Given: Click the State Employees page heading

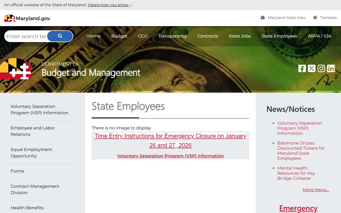Looking at the screenshot, I should (128, 106).
